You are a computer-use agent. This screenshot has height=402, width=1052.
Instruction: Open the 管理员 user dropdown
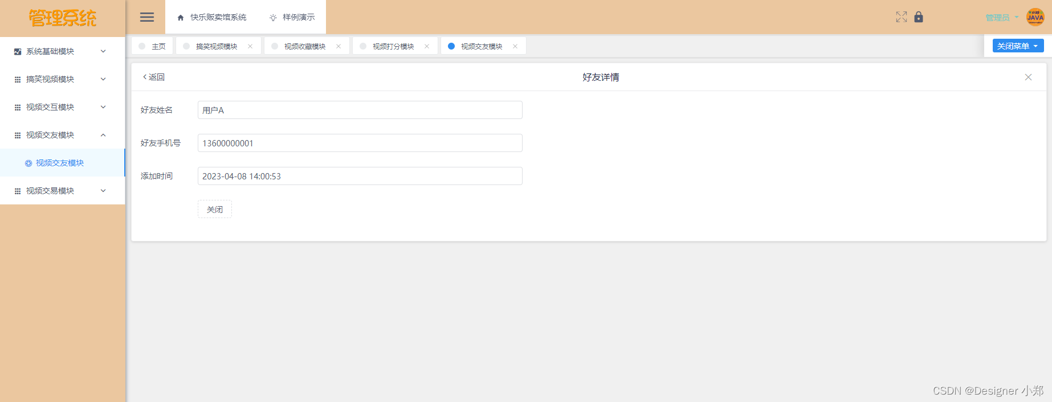(x=1001, y=18)
